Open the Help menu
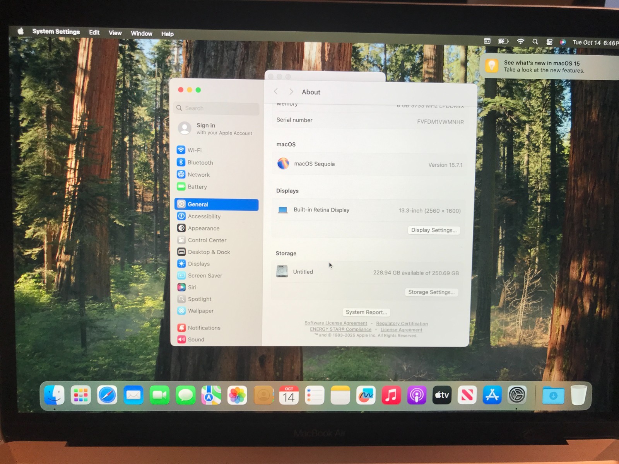Screen dimensions: 619x464 (x=168, y=34)
